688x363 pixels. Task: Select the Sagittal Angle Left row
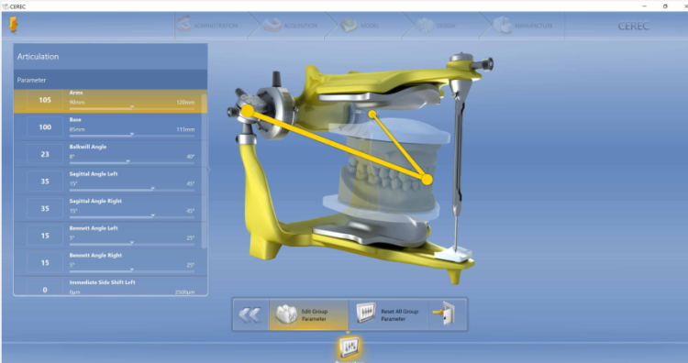point(110,181)
